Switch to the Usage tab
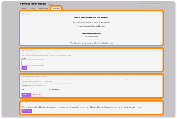Viewport: 177px width, 119px height. [32, 8]
